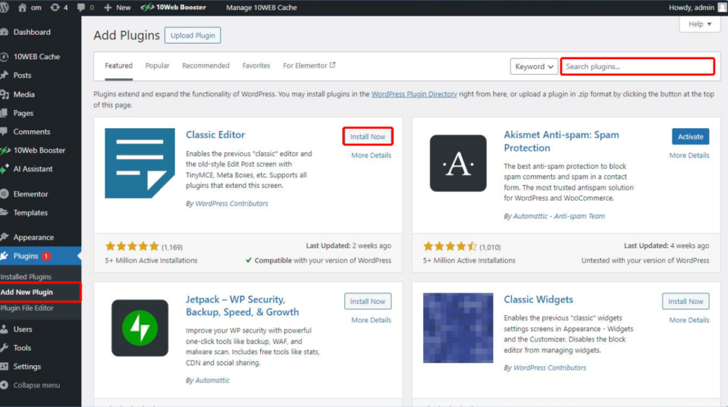Viewport: 728px width, 407px height.
Task: Open the Jetpack plugin title link
Action: pos(242,306)
